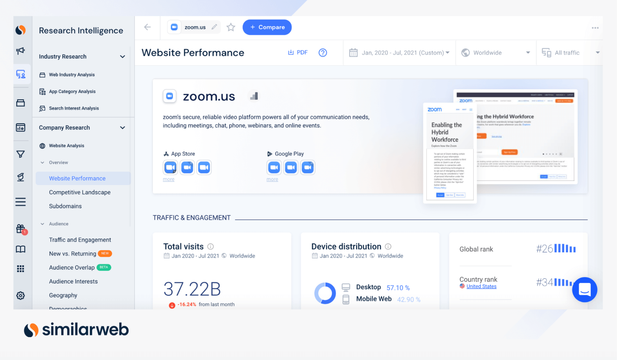Open the megaphone marketing icon
617x360 pixels.
click(21, 51)
